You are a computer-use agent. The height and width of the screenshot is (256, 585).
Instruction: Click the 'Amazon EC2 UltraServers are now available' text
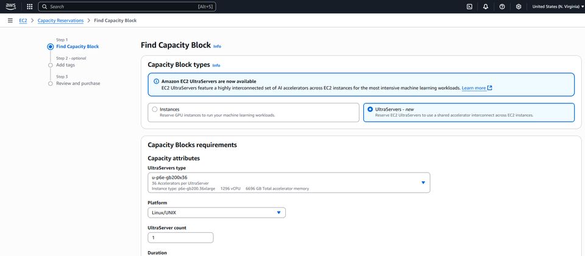click(x=208, y=81)
